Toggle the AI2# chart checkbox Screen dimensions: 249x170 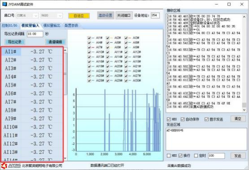click(x=108, y=38)
